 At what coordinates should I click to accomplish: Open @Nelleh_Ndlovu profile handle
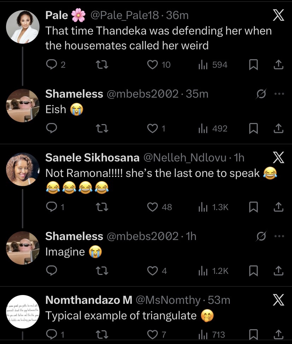point(184,158)
